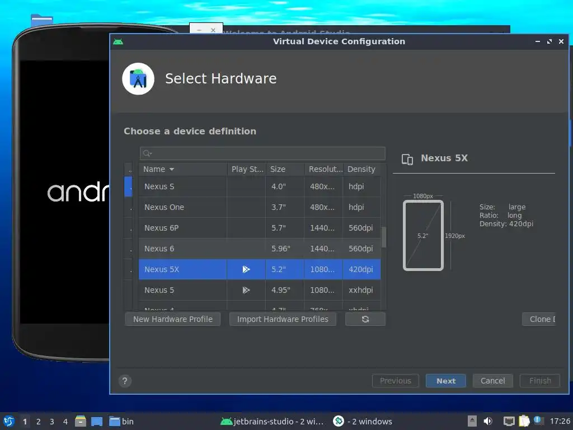Switch to workspace 1 in taskbar
The height and width of the screenshot is (430, 573).
click(25, 422)
